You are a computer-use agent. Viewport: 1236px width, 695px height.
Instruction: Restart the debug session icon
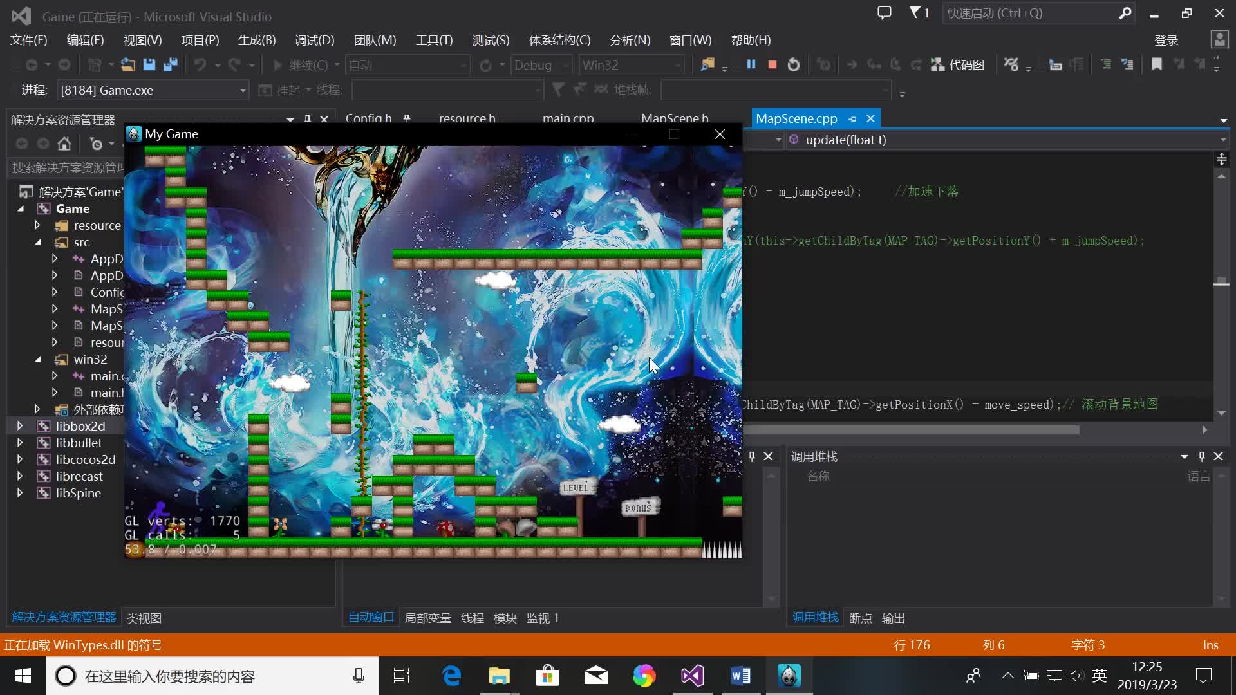tap(794, 64)
